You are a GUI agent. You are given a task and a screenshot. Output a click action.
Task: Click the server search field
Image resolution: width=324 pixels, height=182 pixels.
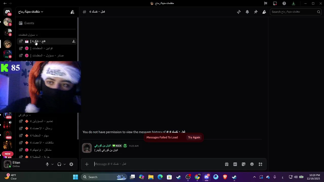[295, 12]
